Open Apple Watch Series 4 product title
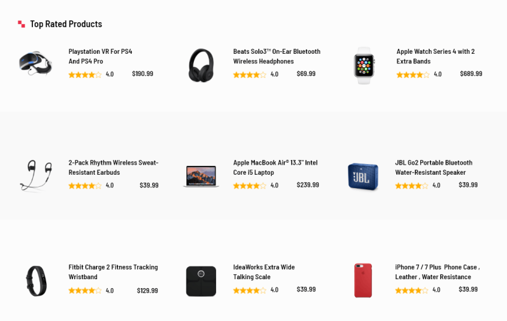The height and width of the screenshot is (321, 507). [435, 56]
